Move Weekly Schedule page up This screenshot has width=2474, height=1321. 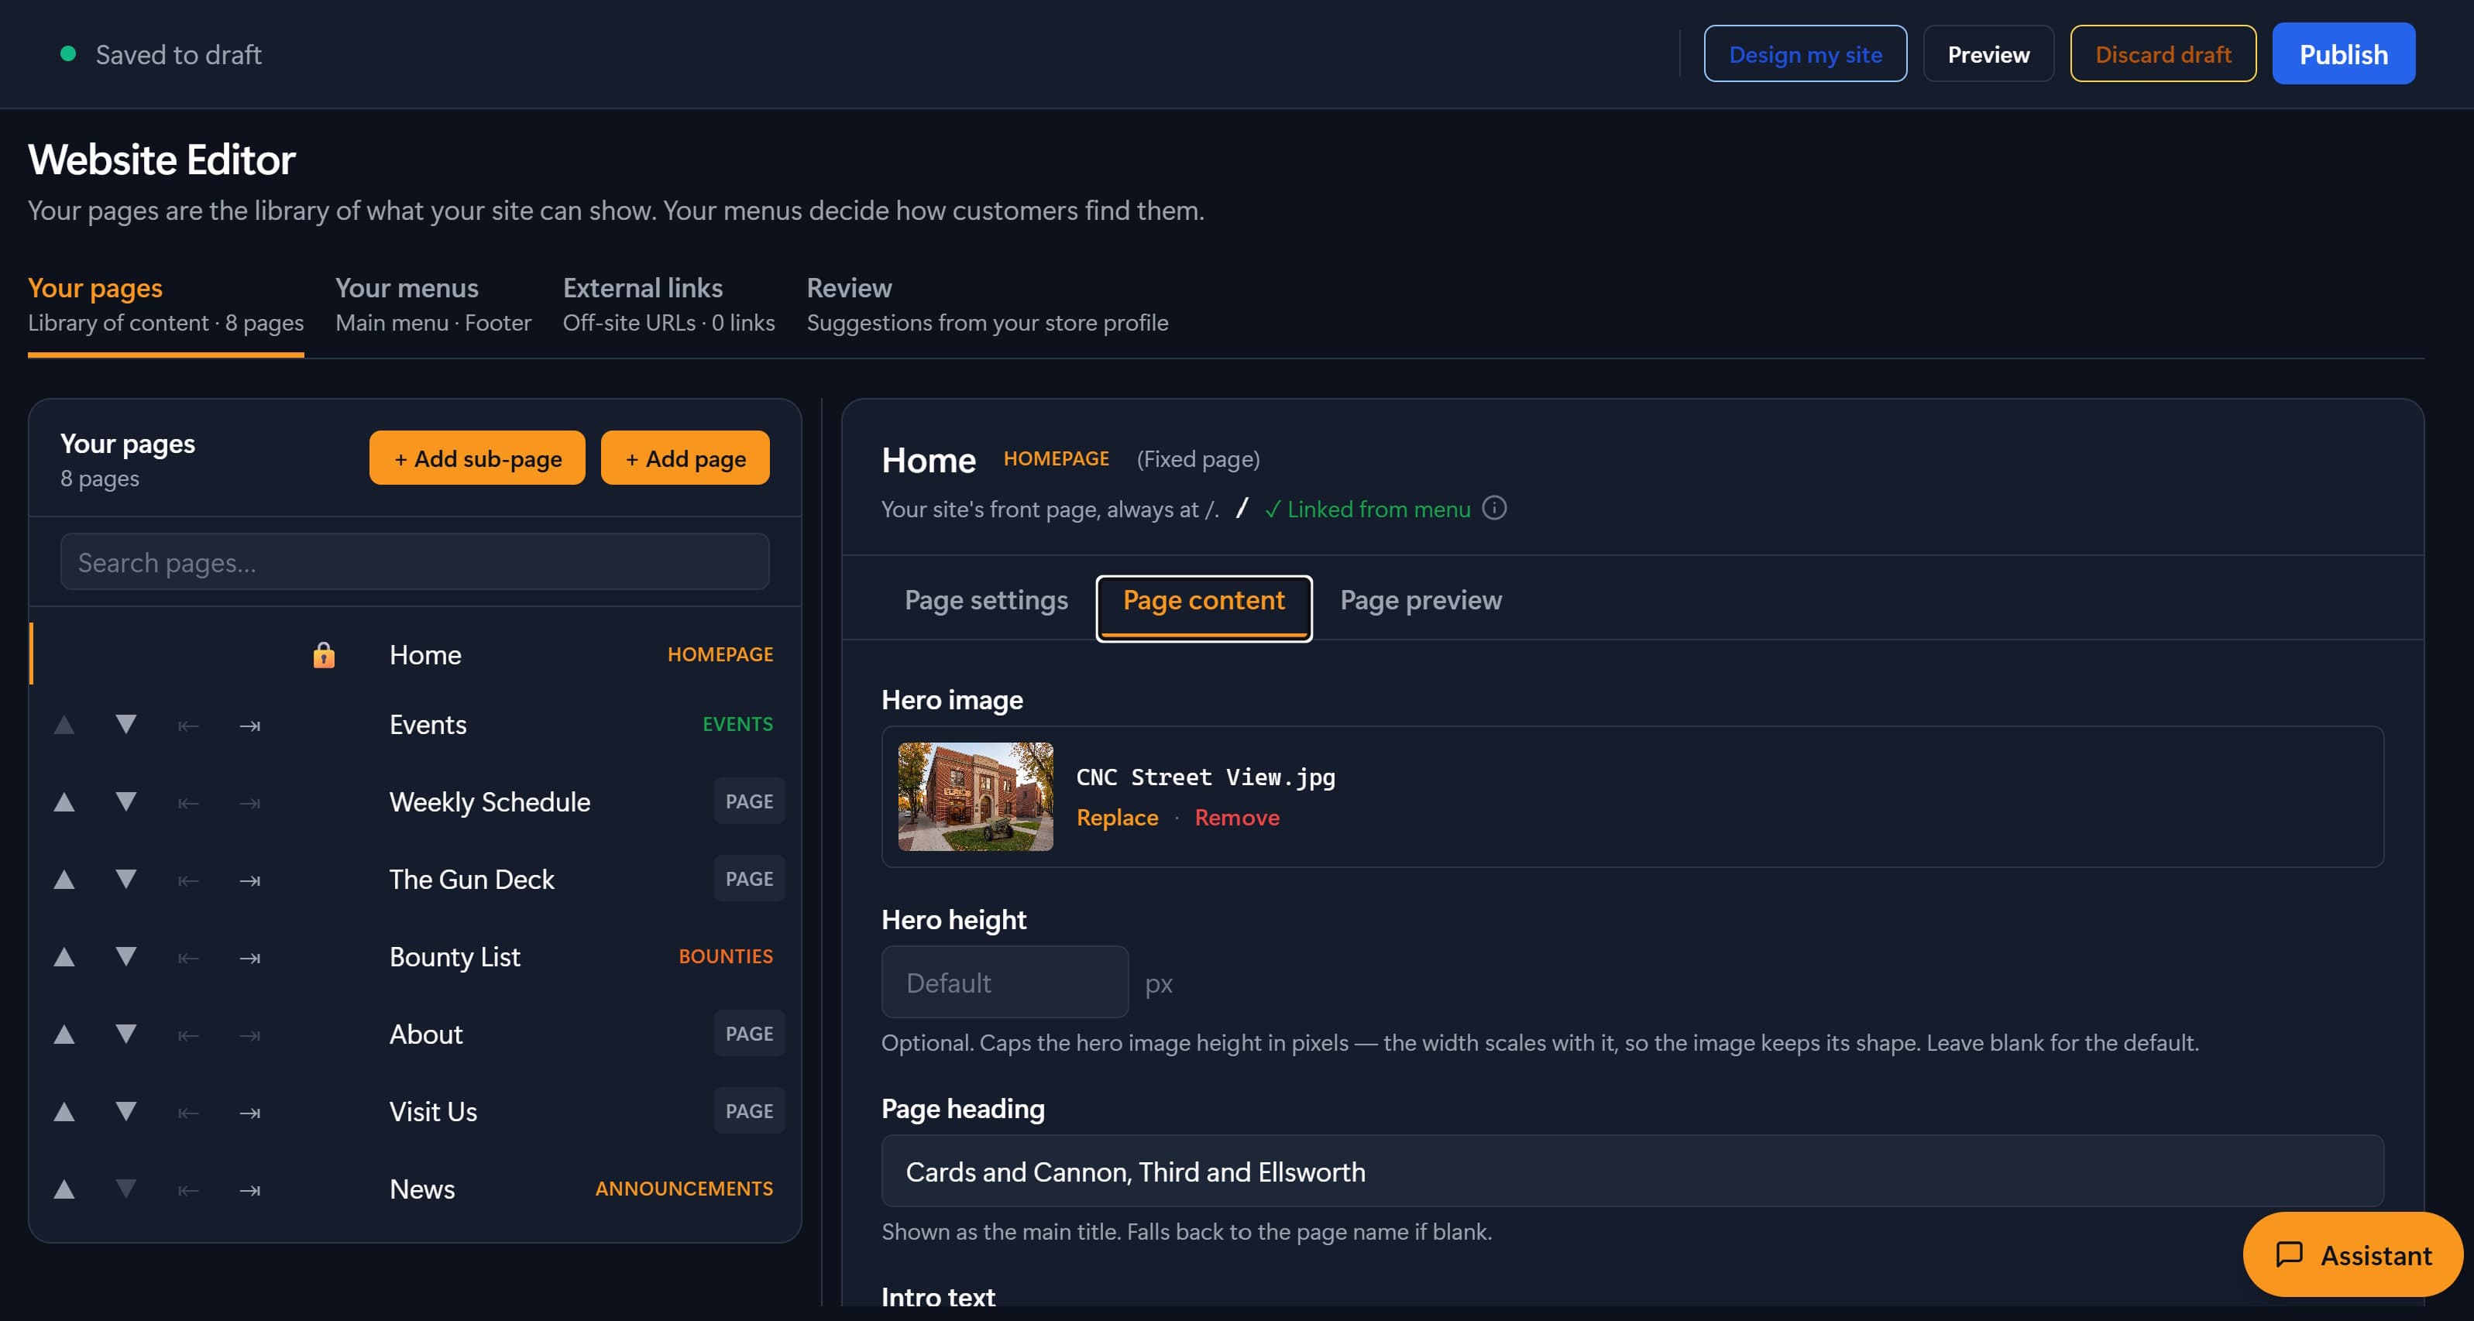(x=64, y=802)
